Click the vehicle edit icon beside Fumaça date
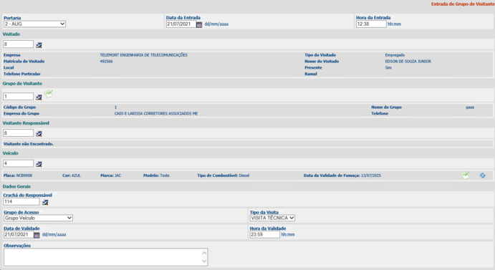 (x=465, y=175)
